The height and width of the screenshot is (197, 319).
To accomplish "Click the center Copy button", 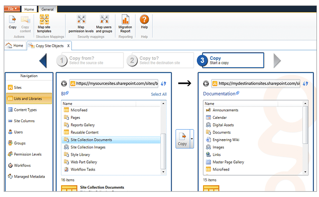I will 183,139.
